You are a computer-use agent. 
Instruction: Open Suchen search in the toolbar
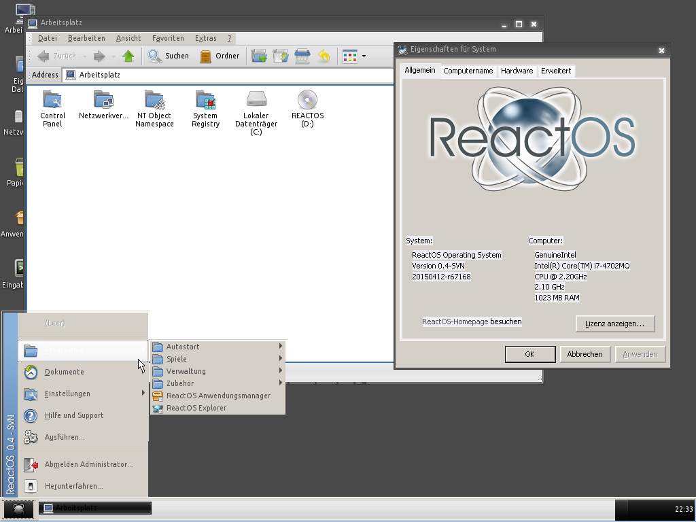coord(169,56)
